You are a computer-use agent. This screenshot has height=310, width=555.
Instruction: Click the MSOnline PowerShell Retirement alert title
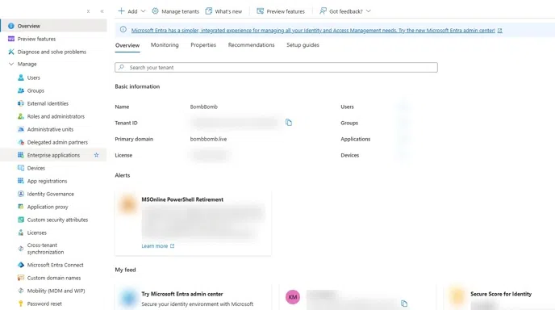182,199
